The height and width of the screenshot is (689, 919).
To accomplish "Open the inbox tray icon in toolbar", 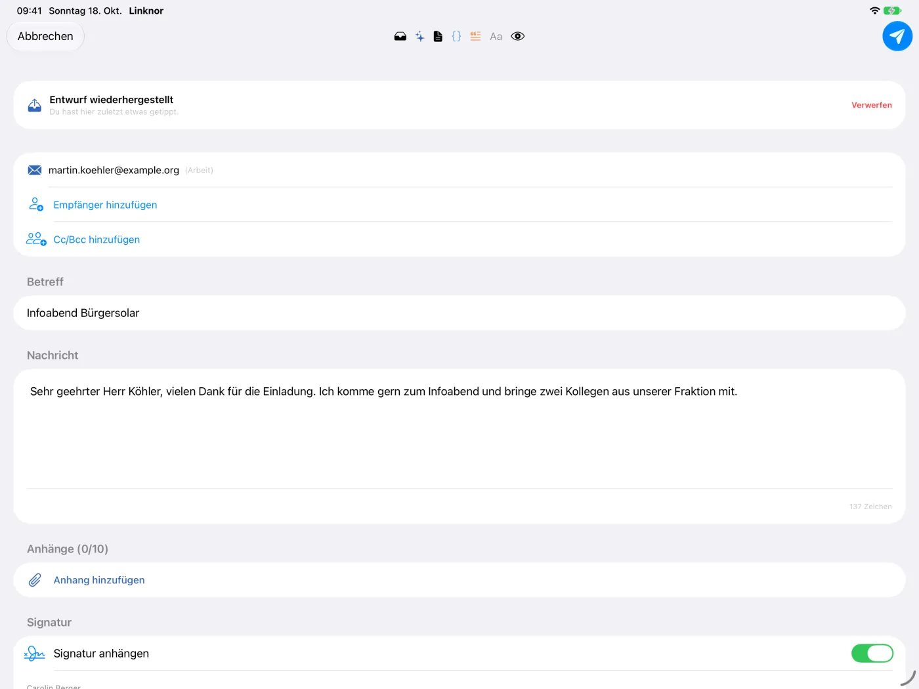I will [x=400, y=37].
